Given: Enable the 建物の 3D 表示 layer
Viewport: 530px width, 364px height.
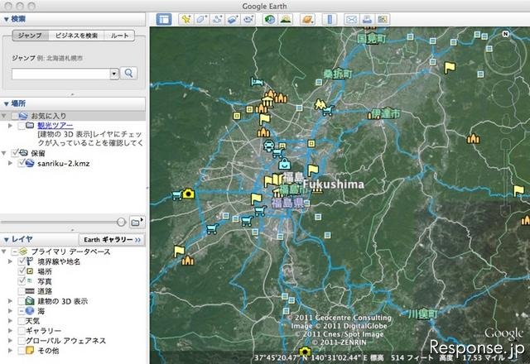Looking at the screenshot, I should coord(22,301).
